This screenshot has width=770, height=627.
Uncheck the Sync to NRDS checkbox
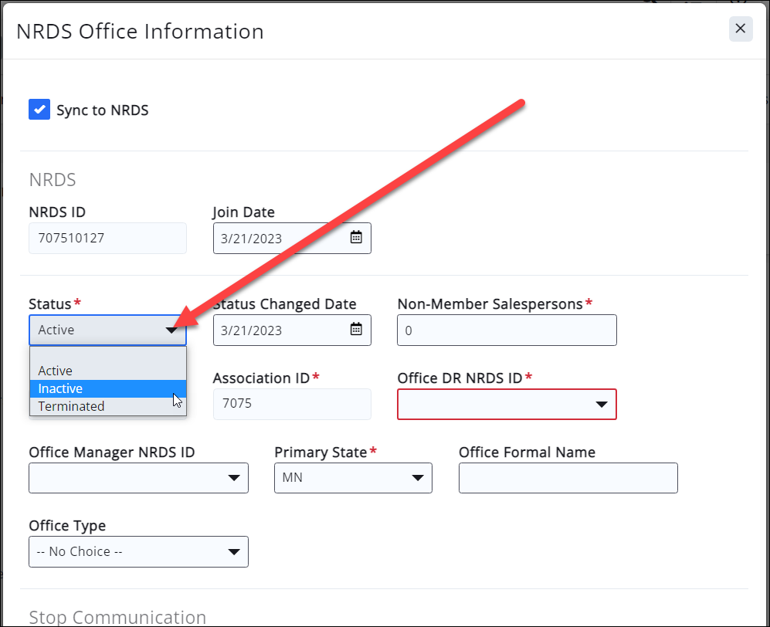(x=39, y=110)
